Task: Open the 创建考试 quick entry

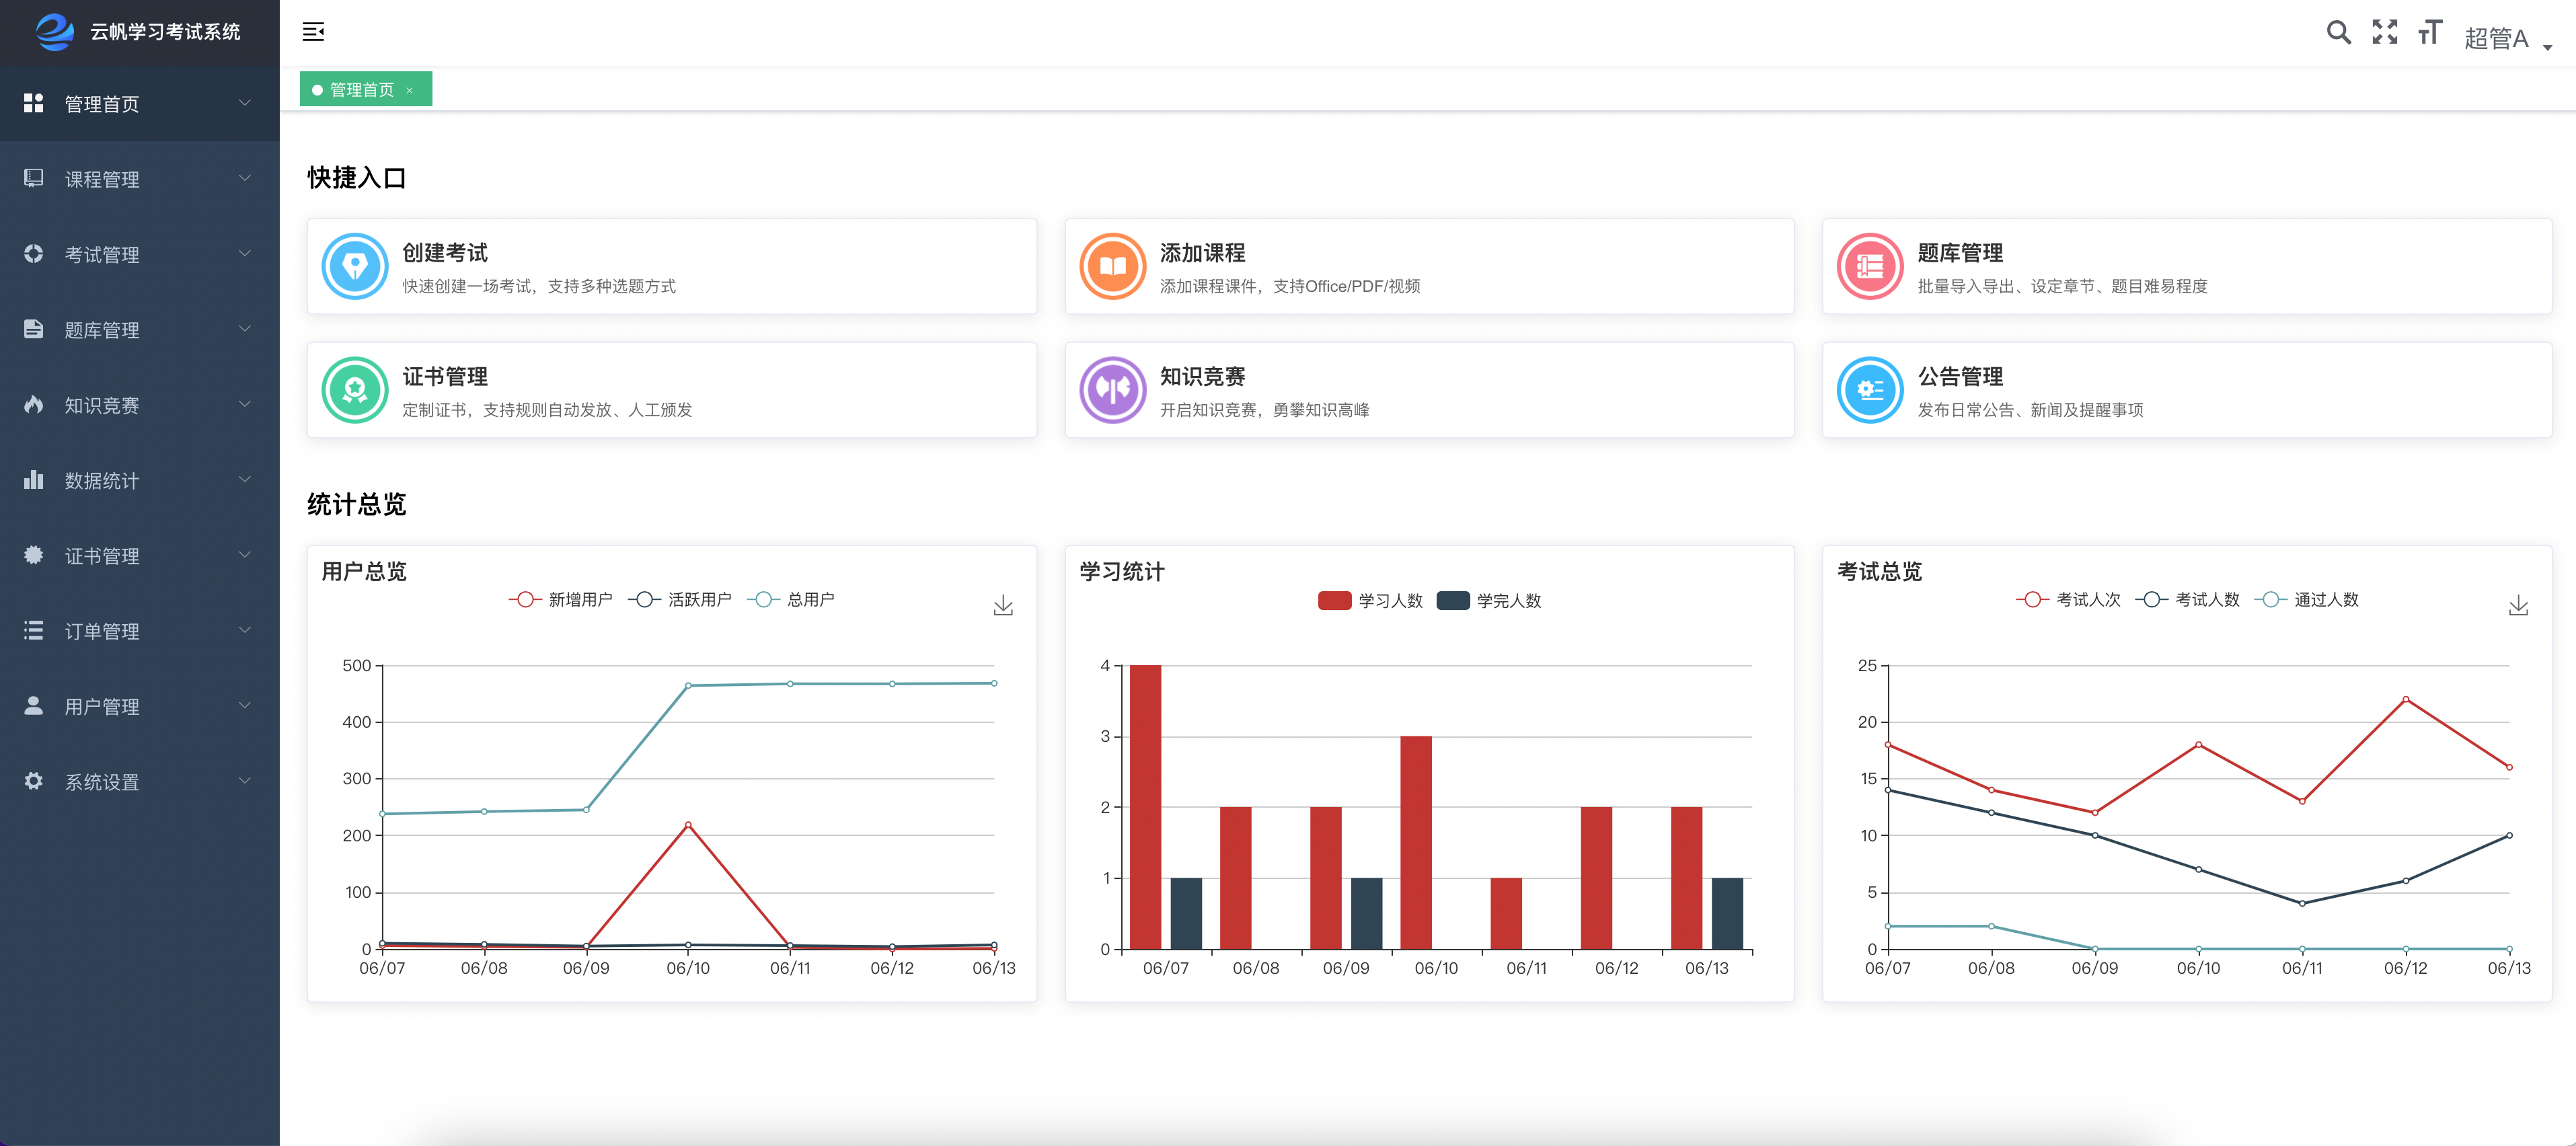Action: coord(672,266)
